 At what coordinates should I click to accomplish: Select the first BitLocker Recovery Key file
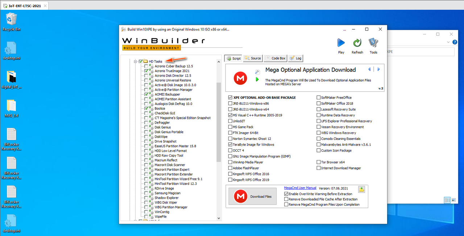pyautogui.click(x=12, y=134)
